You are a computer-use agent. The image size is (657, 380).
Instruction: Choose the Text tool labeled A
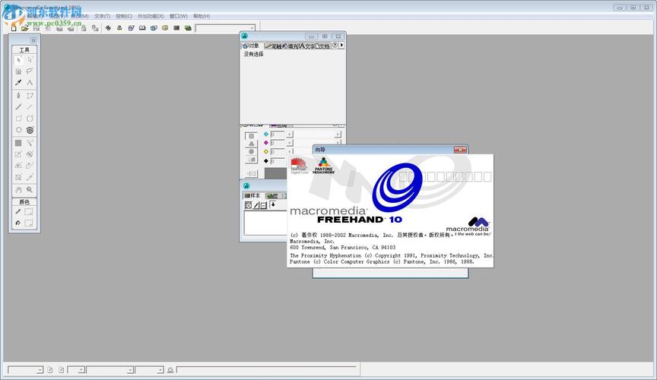click(30, 83)
